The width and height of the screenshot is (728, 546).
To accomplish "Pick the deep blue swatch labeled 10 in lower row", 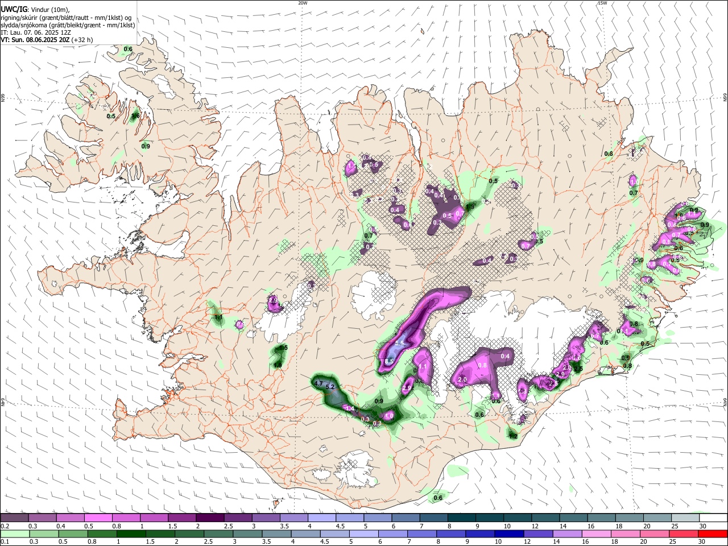I will pyautogui.click(x=508, y=534).
